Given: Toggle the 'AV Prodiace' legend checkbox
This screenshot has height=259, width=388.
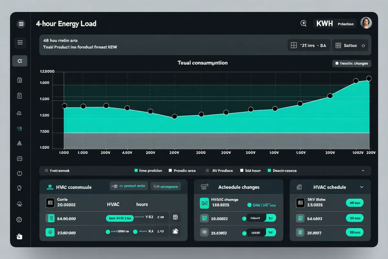Looking at the screenshot, I should click(x=207, y=170).
